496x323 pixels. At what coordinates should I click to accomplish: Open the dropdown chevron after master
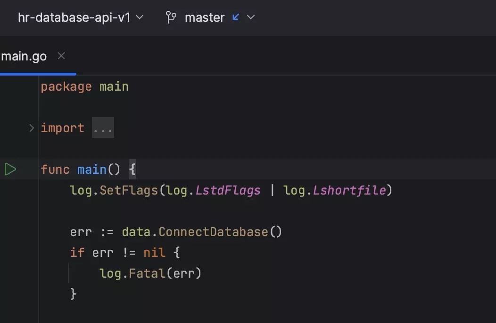pos(251,17)
